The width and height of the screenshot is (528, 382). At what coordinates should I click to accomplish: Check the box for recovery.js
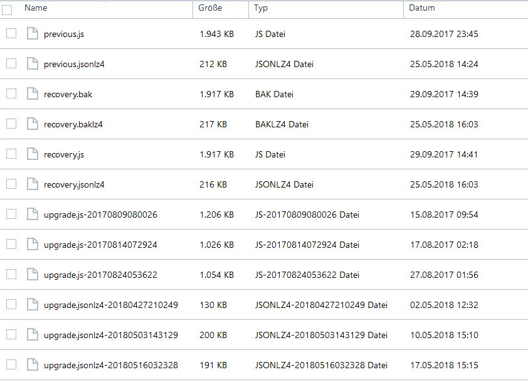tap(11, 154)
